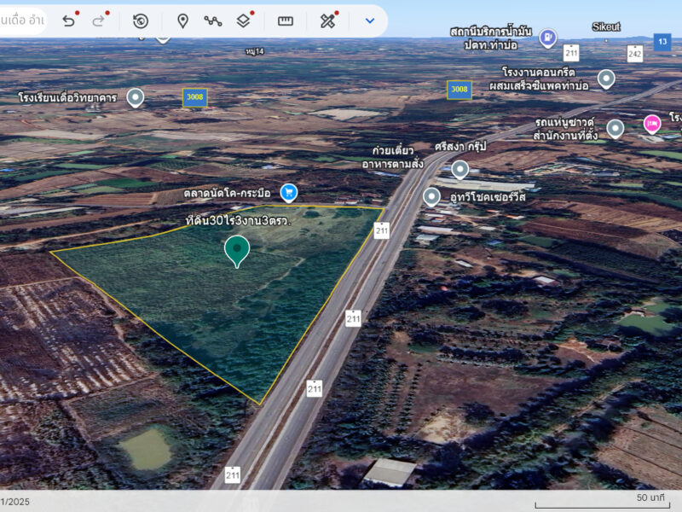Click the Undo arrow in the toolbar
Screen dimensions: 682x512
pos(69,20)
